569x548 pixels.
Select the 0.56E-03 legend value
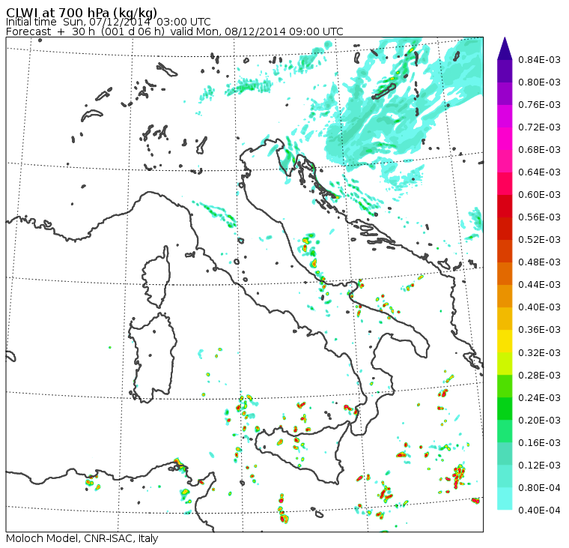coord(539,217)
